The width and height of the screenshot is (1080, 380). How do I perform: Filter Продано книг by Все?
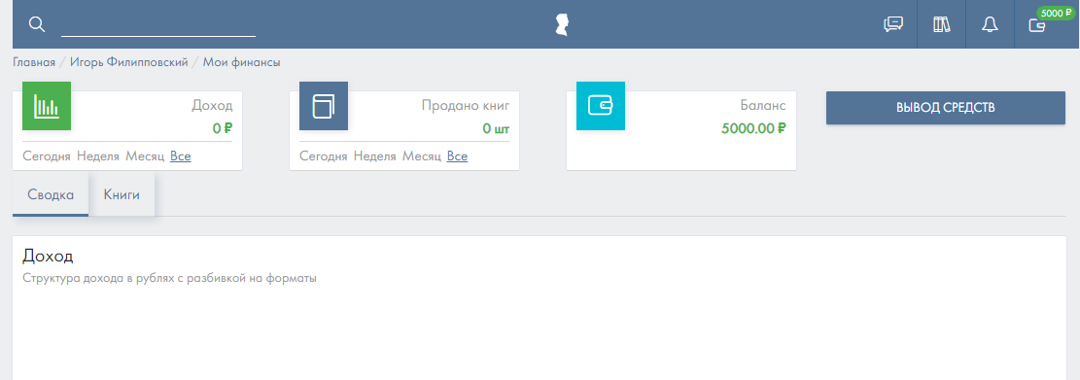457,156
